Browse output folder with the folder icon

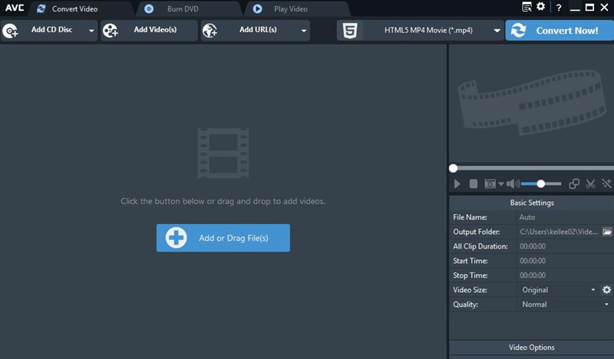tap(607, 232)
